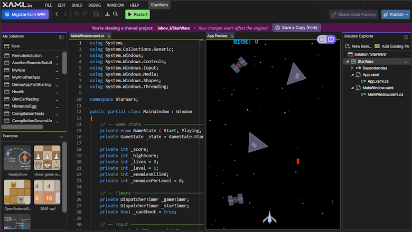Click the undo icon in toolbar
The width and height of the screenshot is (412, 232).
[76, 14]
